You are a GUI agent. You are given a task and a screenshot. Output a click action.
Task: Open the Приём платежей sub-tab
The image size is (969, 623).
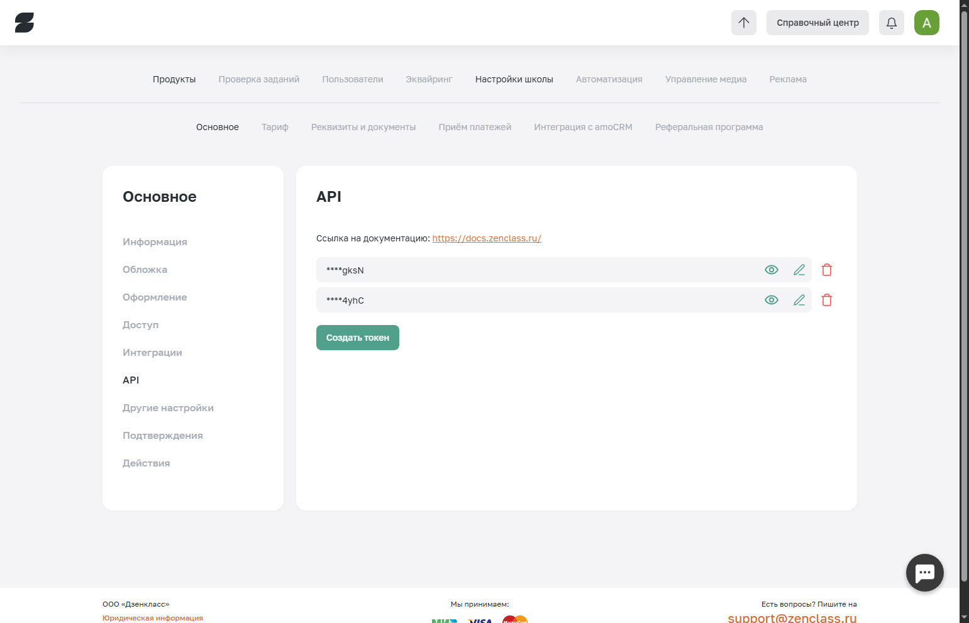point(475,127)
